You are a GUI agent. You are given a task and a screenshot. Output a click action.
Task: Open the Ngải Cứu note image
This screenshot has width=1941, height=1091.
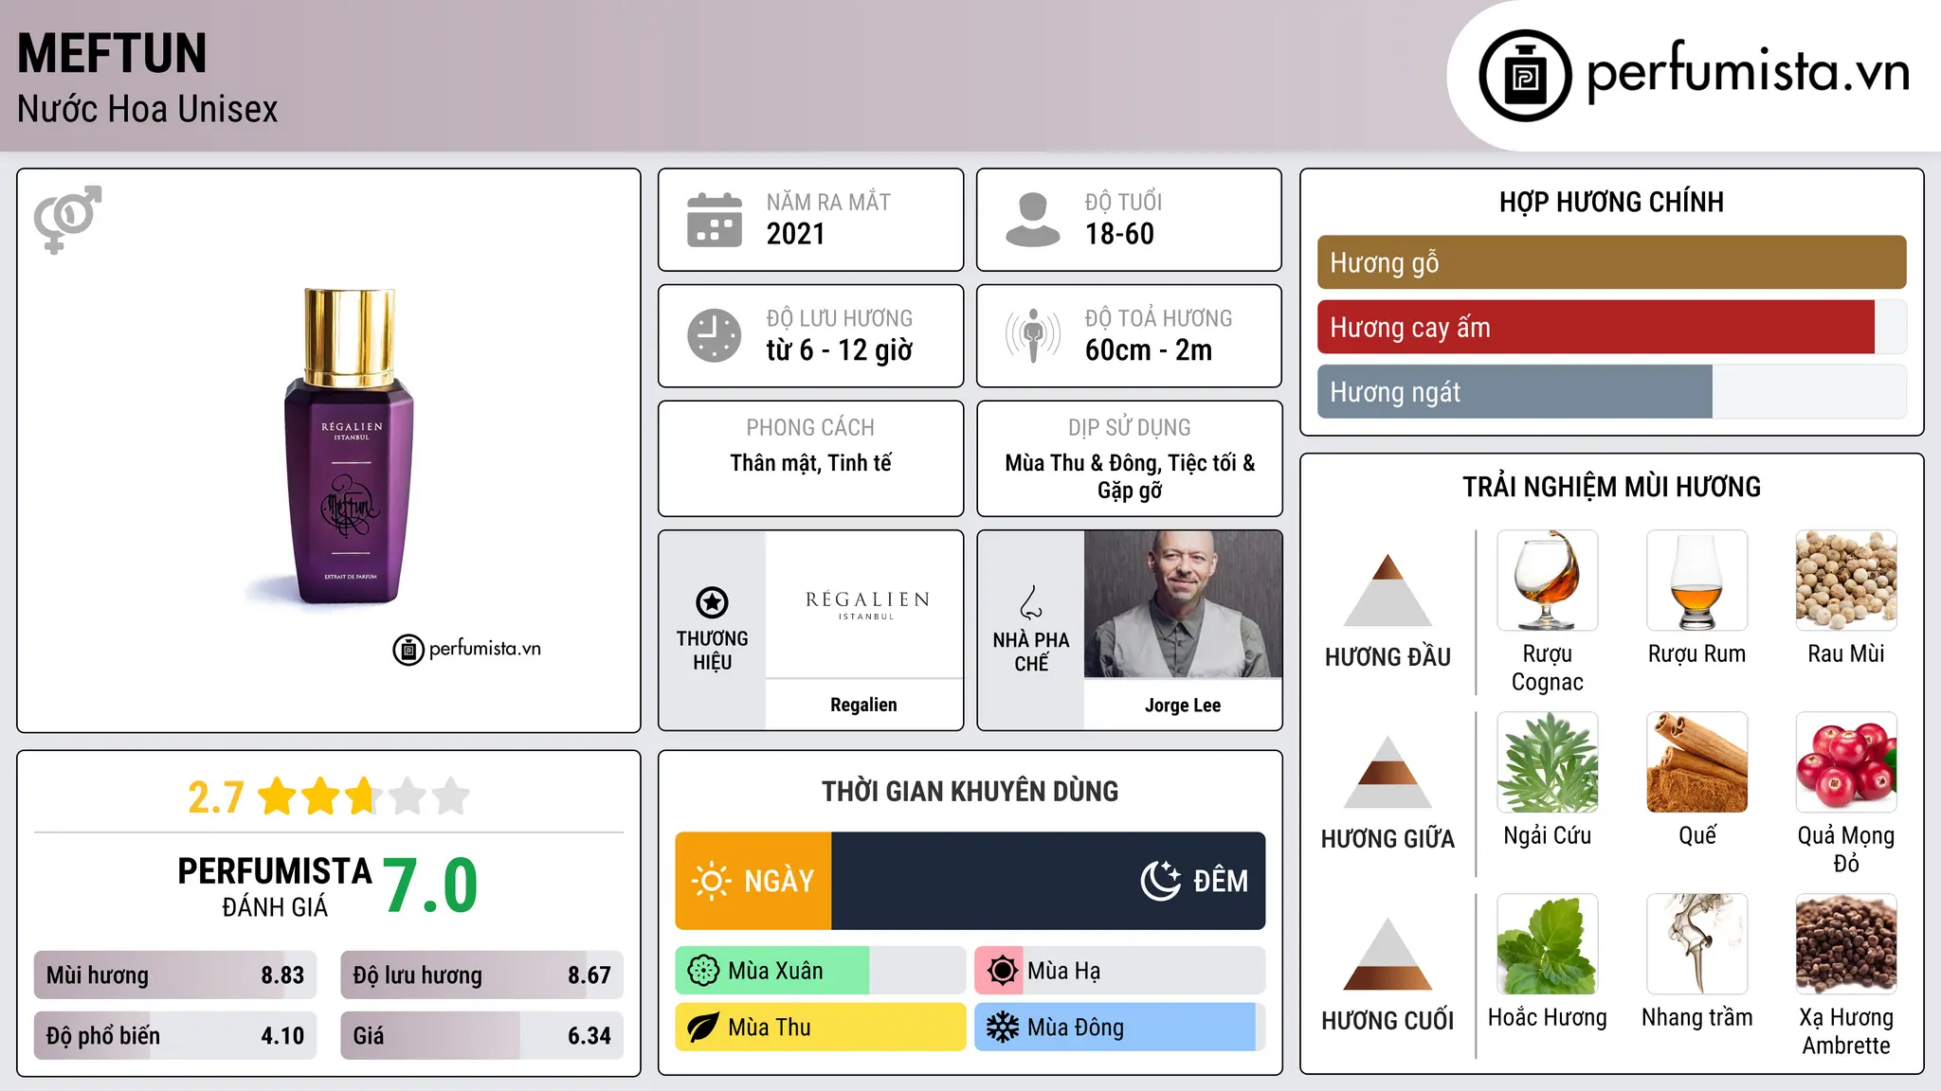(1547, 762)
